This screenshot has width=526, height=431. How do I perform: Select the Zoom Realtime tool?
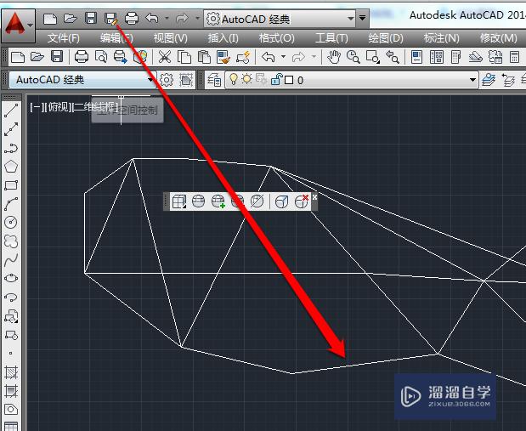[353, 57]
